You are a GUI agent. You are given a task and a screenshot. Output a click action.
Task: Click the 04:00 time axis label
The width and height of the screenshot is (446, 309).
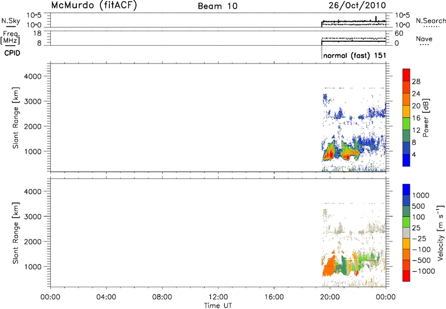click(106, 297)
